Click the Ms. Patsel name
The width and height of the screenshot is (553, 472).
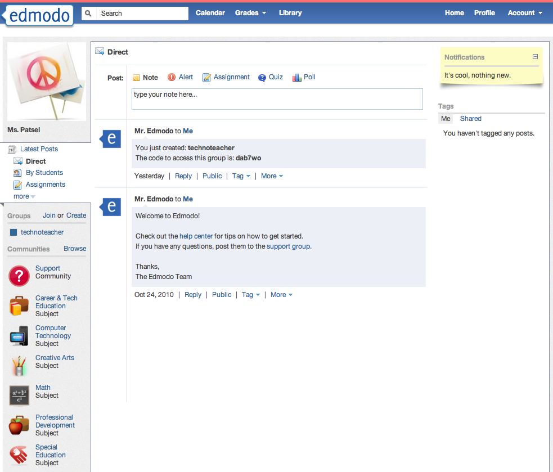24,130
